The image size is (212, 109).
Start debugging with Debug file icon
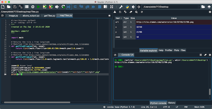coord(69,7)
